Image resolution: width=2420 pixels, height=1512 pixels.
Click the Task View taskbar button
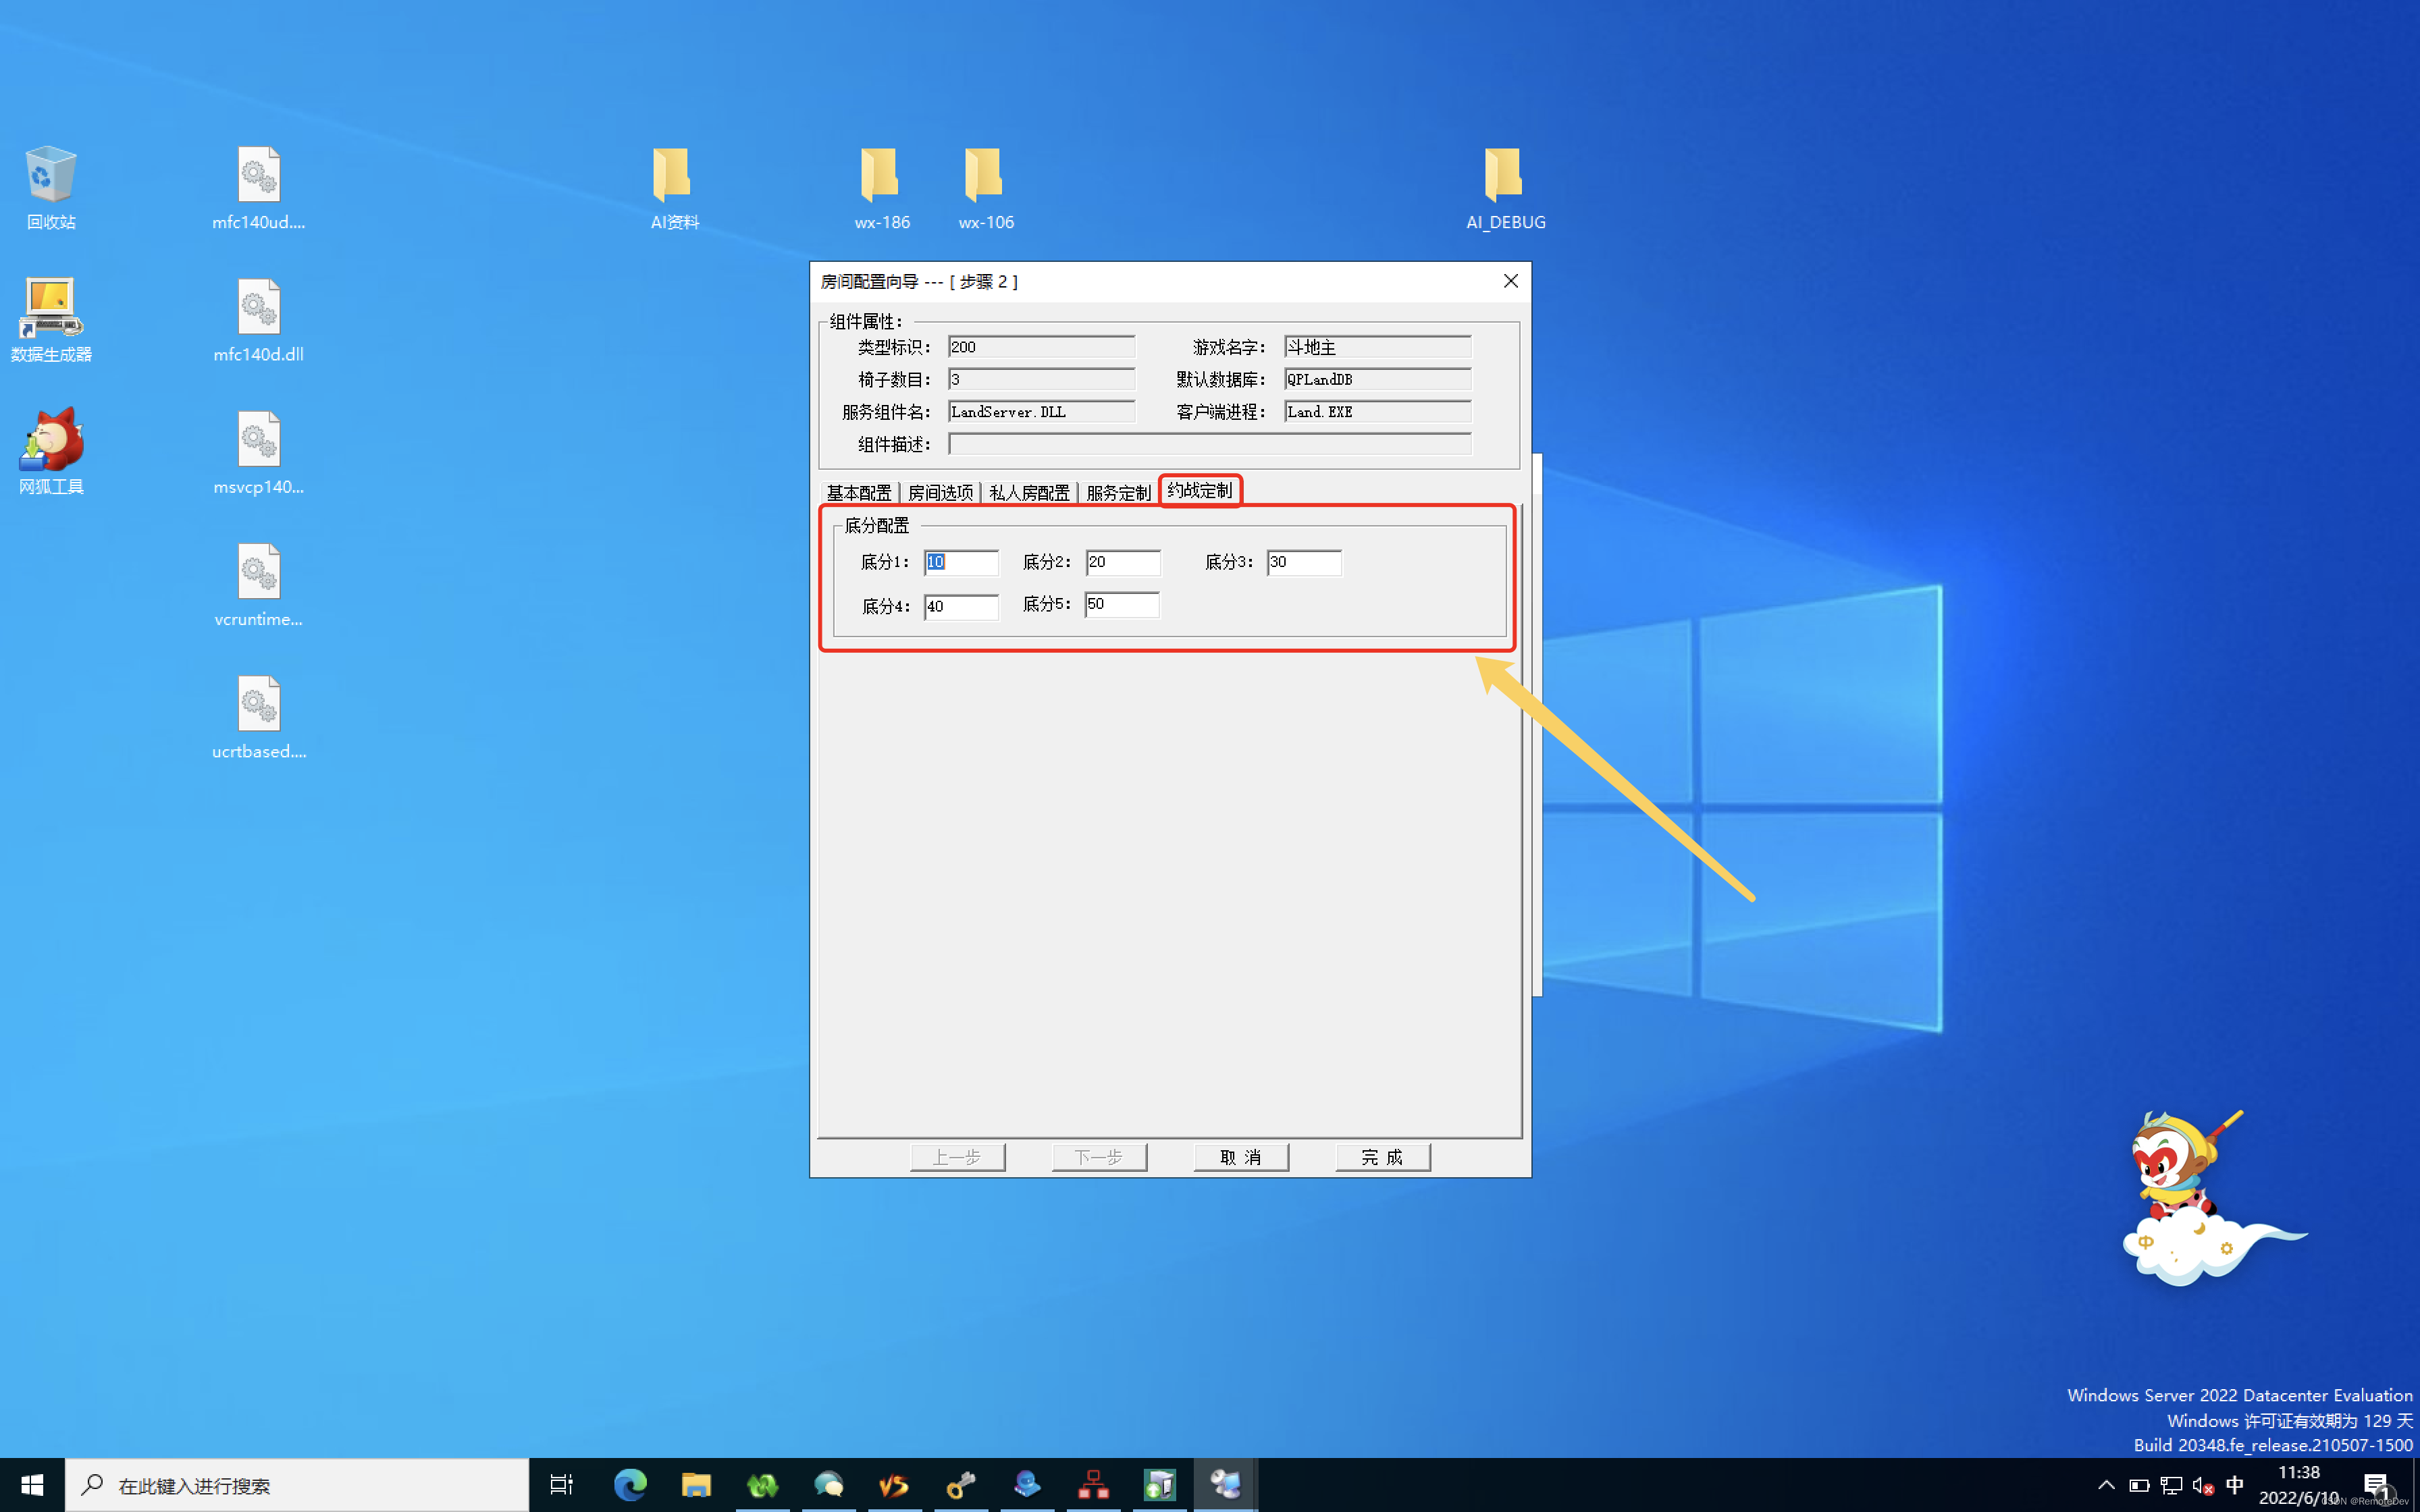562,1485
